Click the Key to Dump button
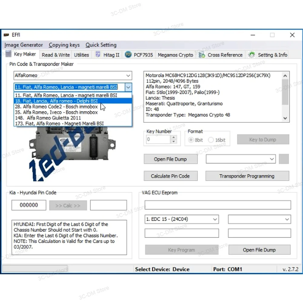The image size is (303, 303). pyautogui.click(x=263, y=139)
